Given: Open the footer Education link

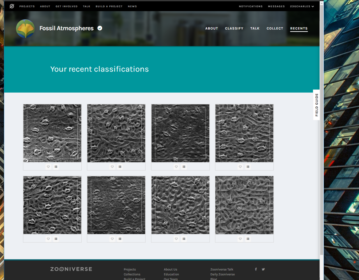Looking at the screenshot, I should coord(171,274).
